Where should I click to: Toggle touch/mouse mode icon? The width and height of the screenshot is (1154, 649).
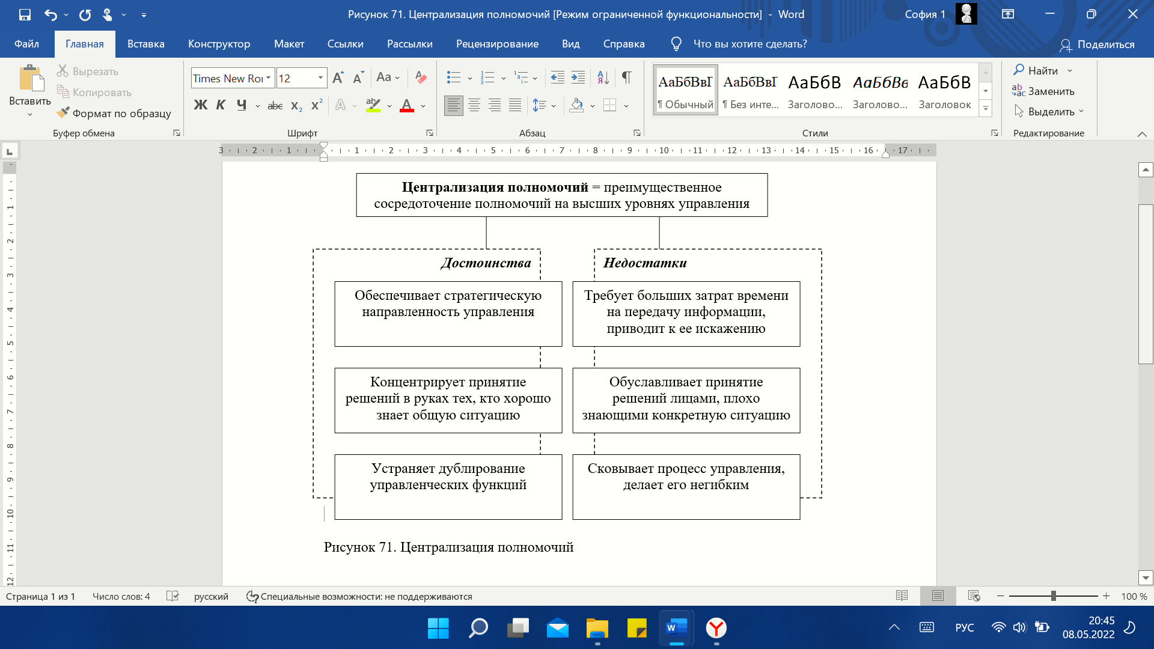coord(108,14)
